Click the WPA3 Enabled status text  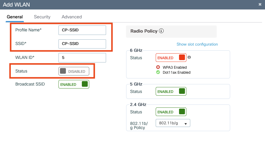click(x=175, y=67)
